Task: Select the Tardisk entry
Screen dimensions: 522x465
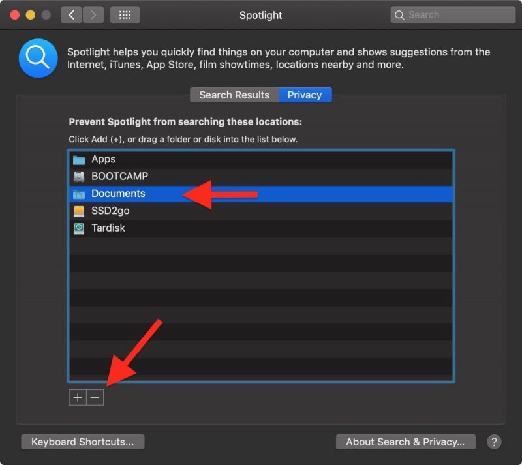Action: click(x=108, y=228)
